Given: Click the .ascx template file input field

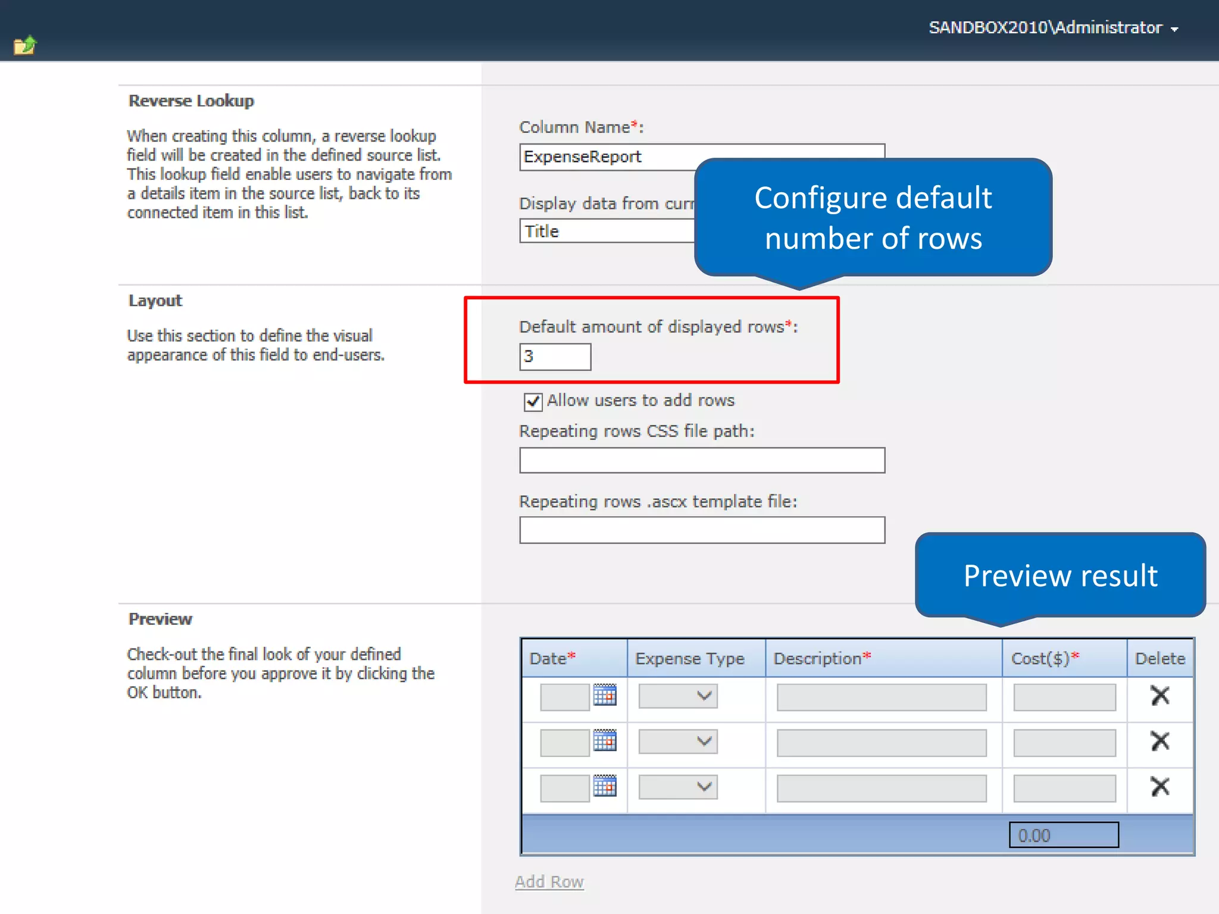Looking at the screenshot, I should pos(702,530).
